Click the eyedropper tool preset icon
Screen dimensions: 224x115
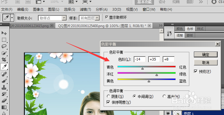tap(7, 18)
